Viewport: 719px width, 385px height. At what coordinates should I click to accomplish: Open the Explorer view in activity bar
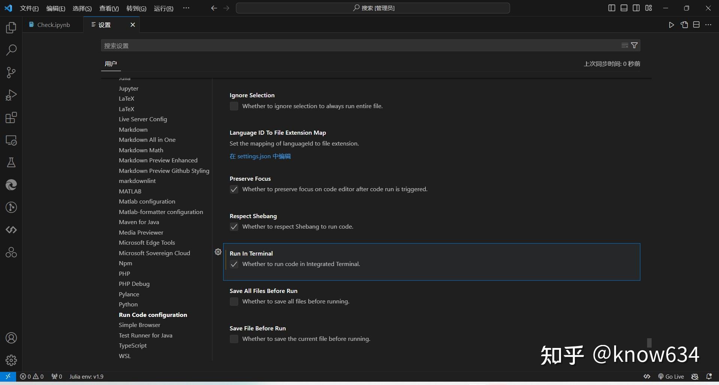click(11, 28)
